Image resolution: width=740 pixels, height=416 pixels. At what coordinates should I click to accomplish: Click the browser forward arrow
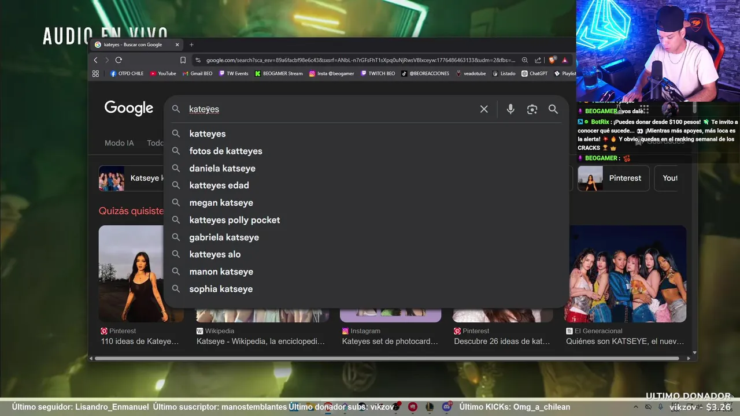tap(107, 60)
